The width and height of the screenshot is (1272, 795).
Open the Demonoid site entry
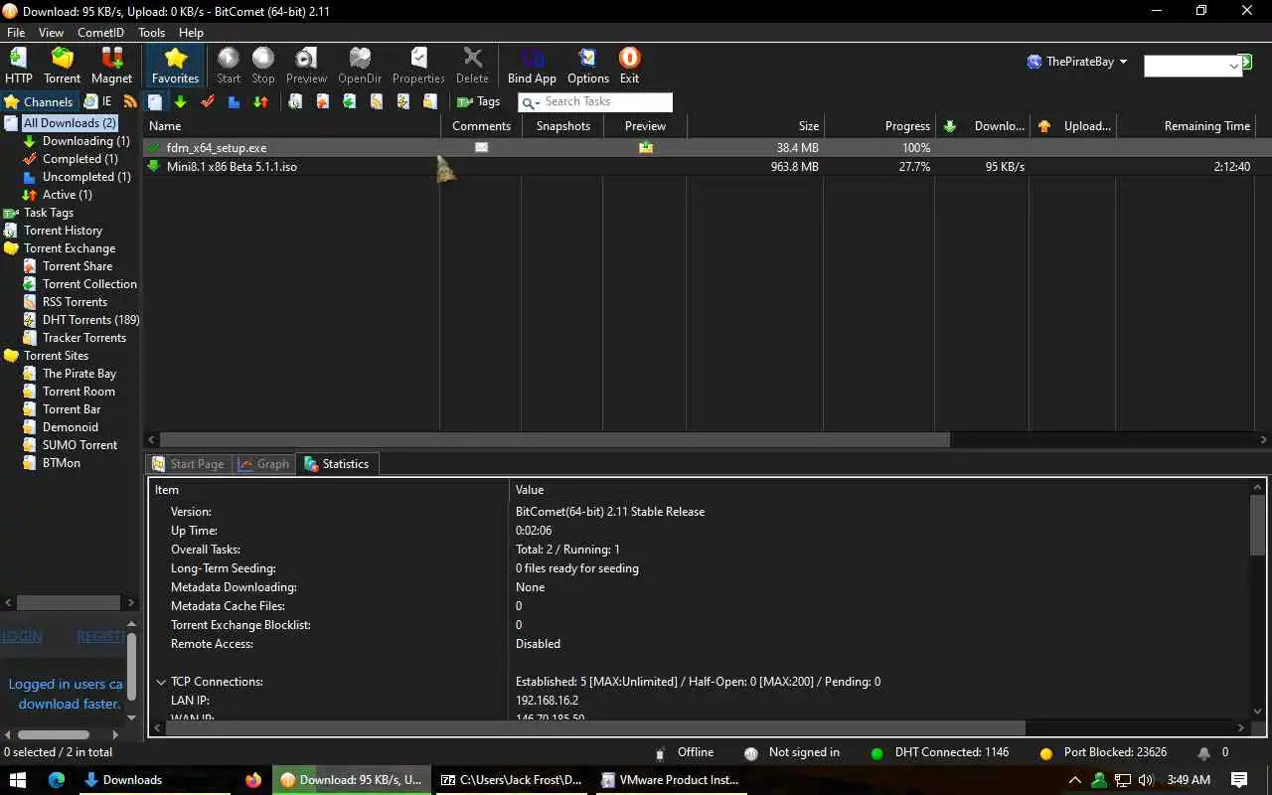tap(70, 427)
